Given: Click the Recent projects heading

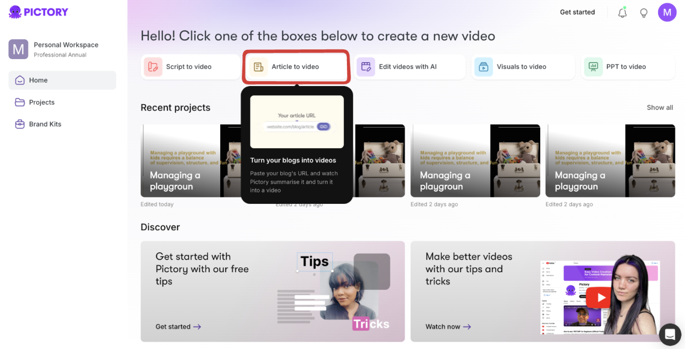Looking at the screenshot, I should (x=175, y=108).
